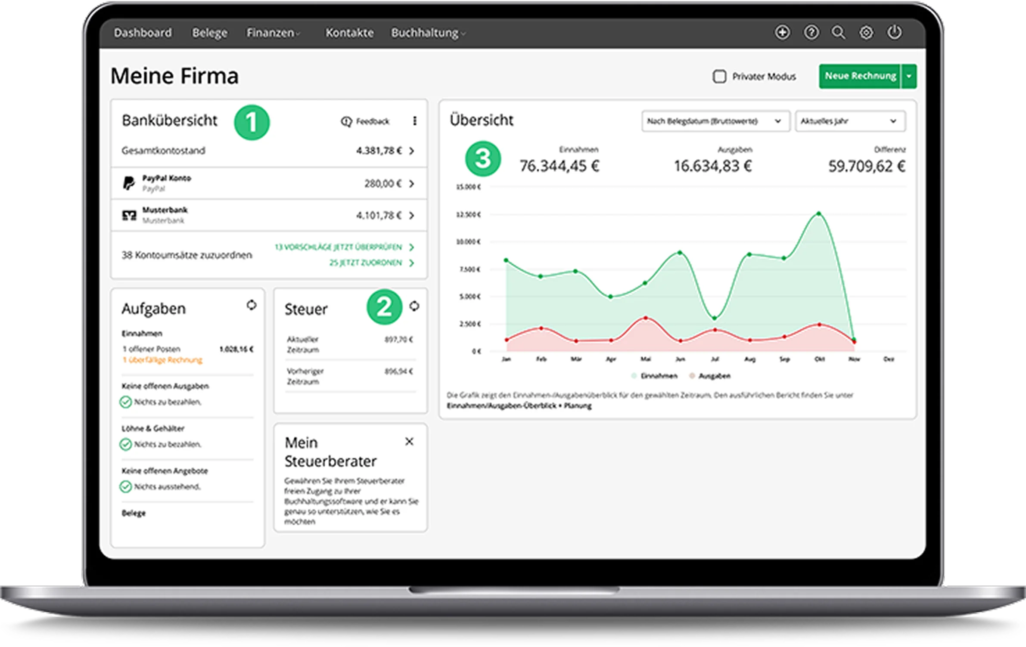Viewport: 1026px width, 647px height.
Task: Click the Feedback speech bubble link
Action: click(x=365, y=121)
